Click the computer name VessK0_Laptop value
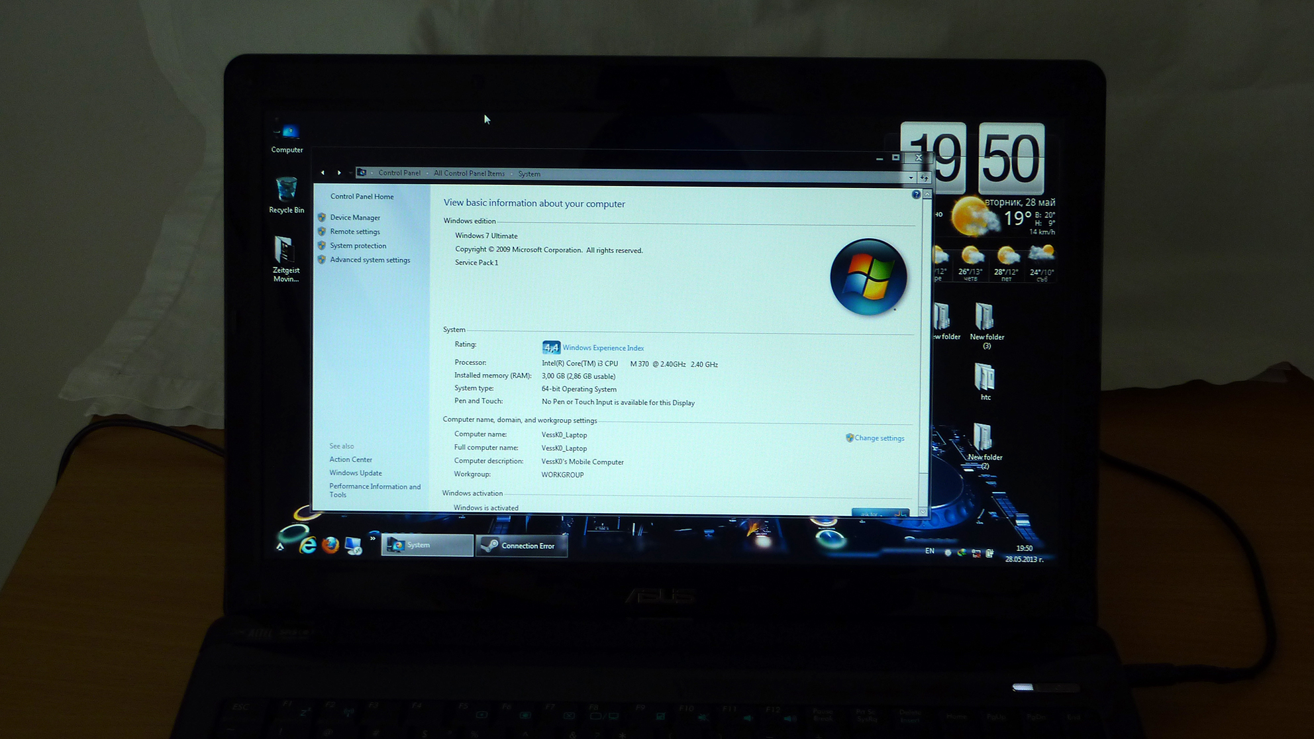Image resolution: width=1314 pixels, height=739 pixels. tap(564, 435)
